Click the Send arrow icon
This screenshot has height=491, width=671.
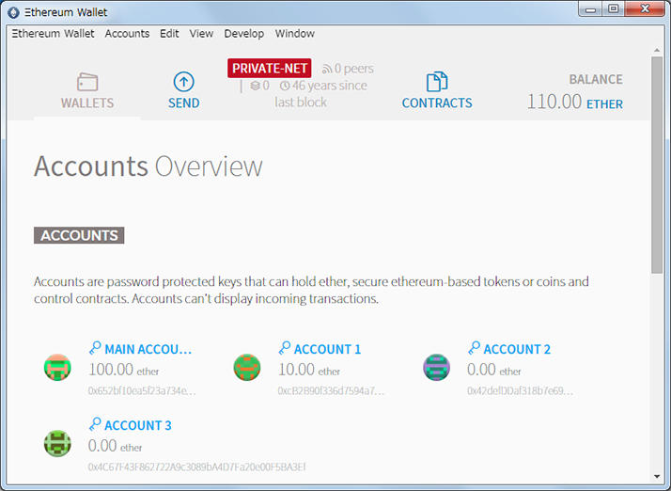point(183,82)
